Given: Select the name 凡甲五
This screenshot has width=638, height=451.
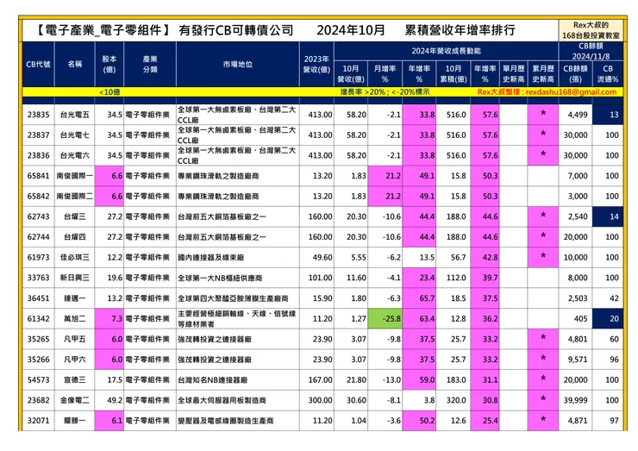Looking at the screenshot, I should click(x=75, y=339).
